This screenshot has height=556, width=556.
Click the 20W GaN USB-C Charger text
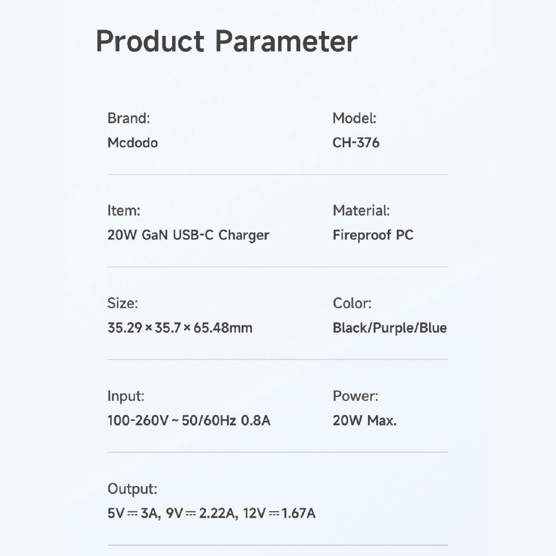coord(188,235)
